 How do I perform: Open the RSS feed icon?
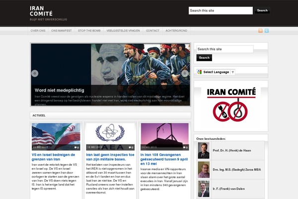click(x=260, y=30)
